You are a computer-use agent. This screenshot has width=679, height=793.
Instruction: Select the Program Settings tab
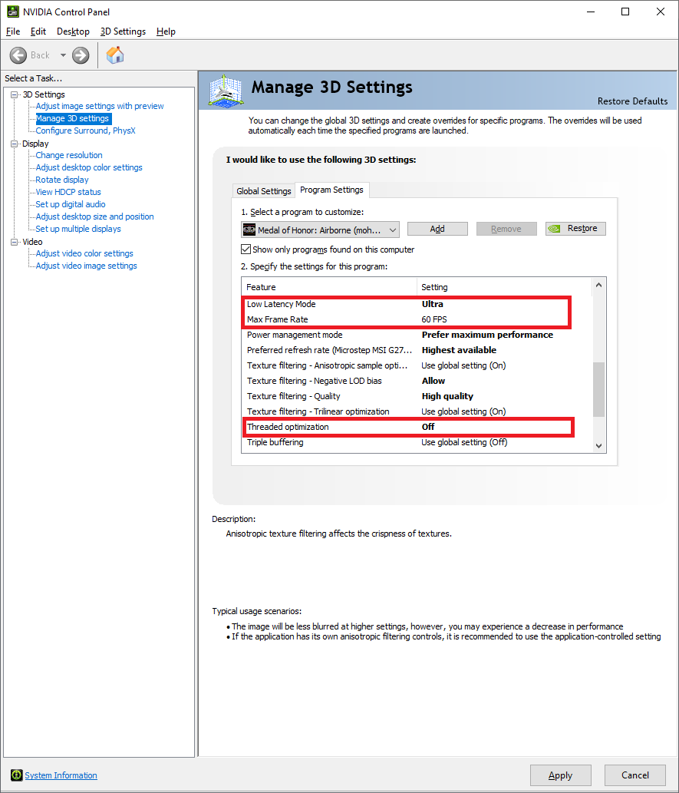coord(331,190)
